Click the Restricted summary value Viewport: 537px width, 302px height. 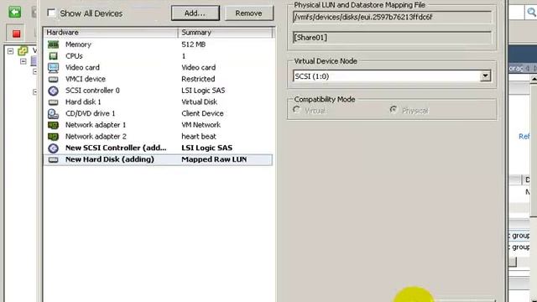pos(198,79)
